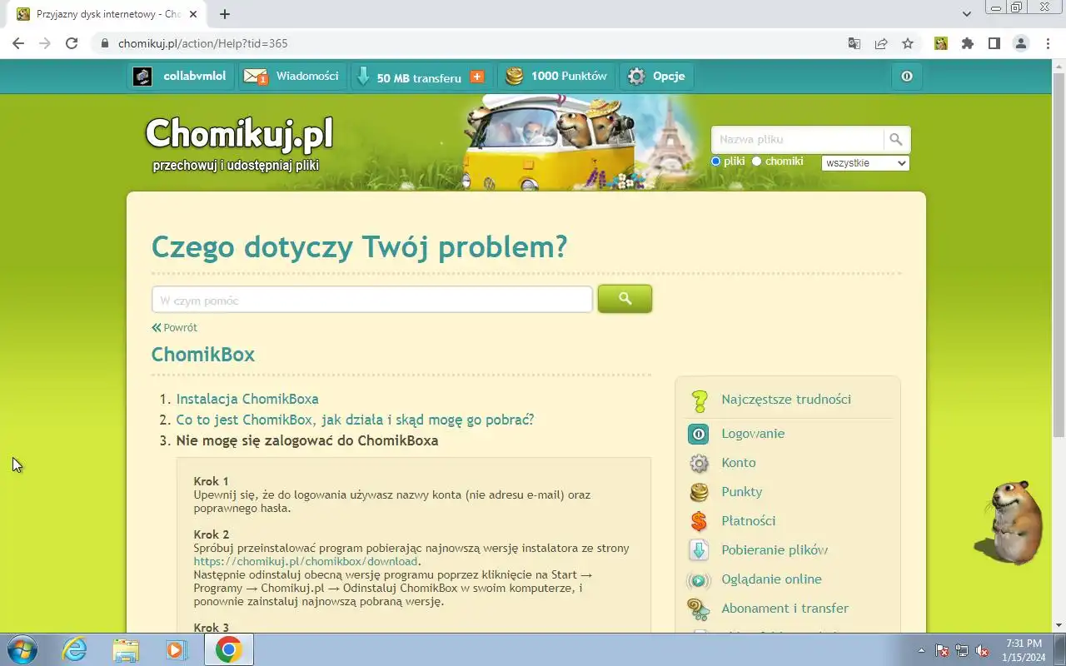This screenshot has height=666, width=1066.
Task: Open the "wszystkie" file type dropdown
Action: [865, 163]
